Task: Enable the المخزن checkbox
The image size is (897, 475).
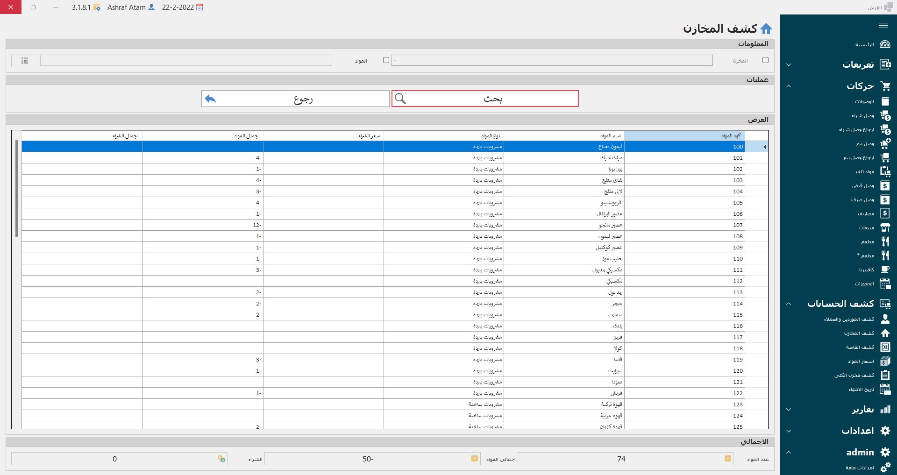Action: coord(765,60)
